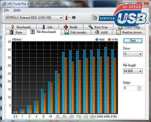Switch to the Erase tab
This screenshot has width=151, height=122.
pos(16,32)
